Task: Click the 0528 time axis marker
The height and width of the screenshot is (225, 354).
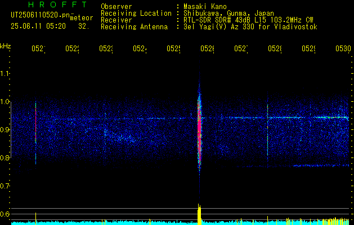Action: pos(275,48)
